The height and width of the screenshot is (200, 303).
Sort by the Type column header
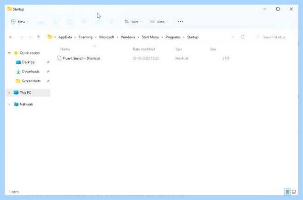(x=178, y=49)
